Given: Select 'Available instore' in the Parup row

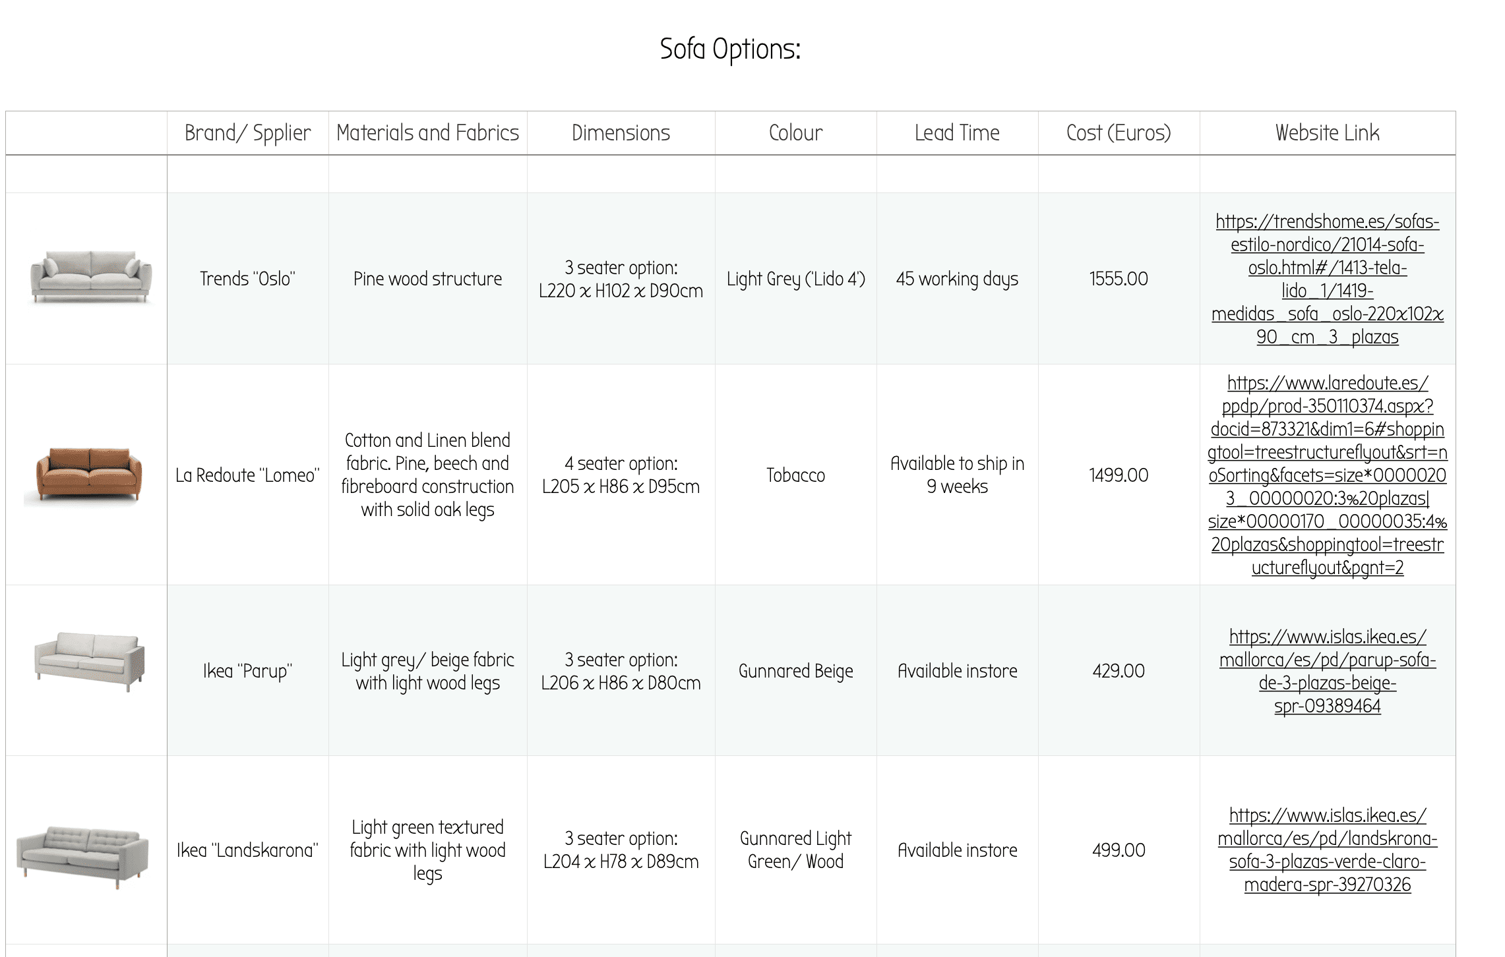Looking at the screenshot, I should click(x=957, y=671).
